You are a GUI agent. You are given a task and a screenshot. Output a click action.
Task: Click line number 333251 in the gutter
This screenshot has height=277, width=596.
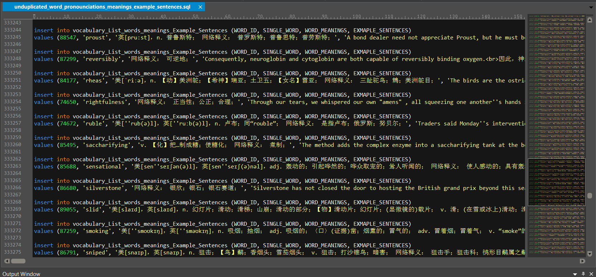click(13, 80)
